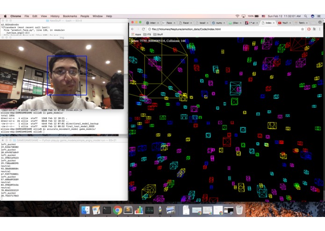Open the Apple menu
This screenshot has height=231, width=325.
pos(6,16)
